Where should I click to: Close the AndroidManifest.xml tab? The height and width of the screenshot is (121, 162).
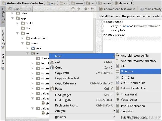pyautogui.click(x=134, y=9)
